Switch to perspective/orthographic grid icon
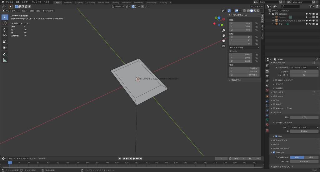Screen dimensions: 320x172 [223, 46]
